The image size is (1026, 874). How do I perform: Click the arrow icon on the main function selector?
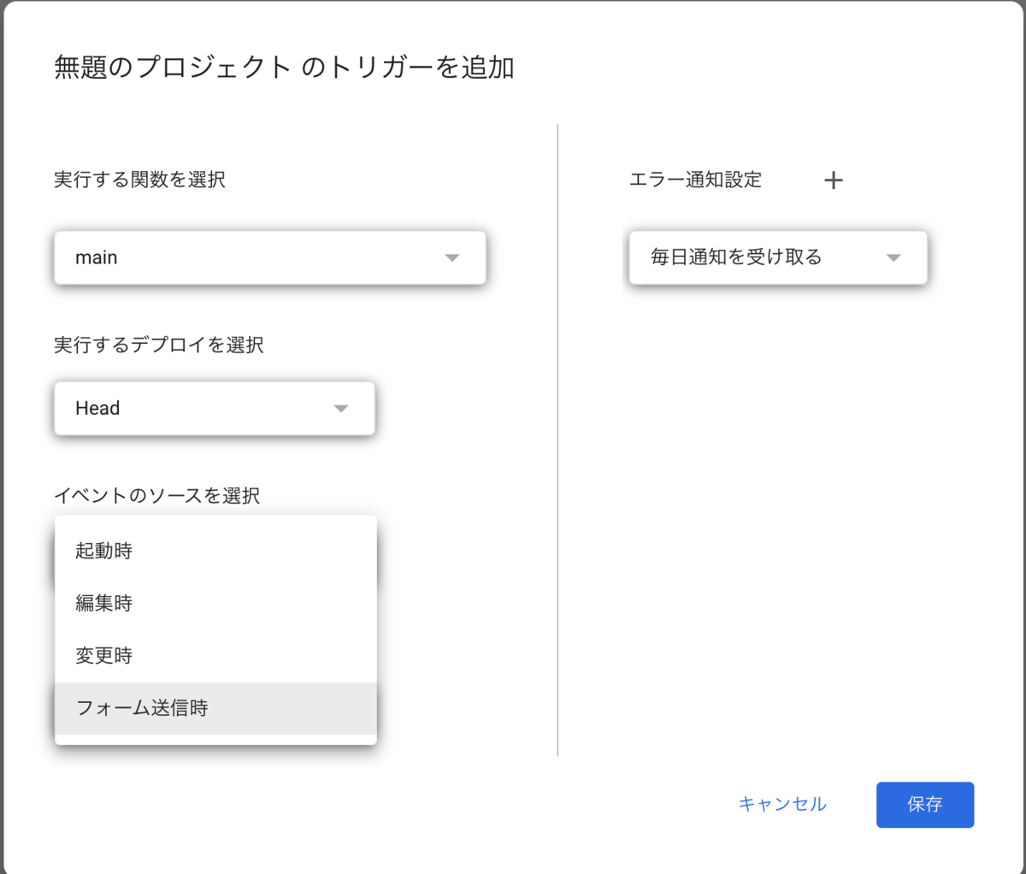(x=452, y=257)
